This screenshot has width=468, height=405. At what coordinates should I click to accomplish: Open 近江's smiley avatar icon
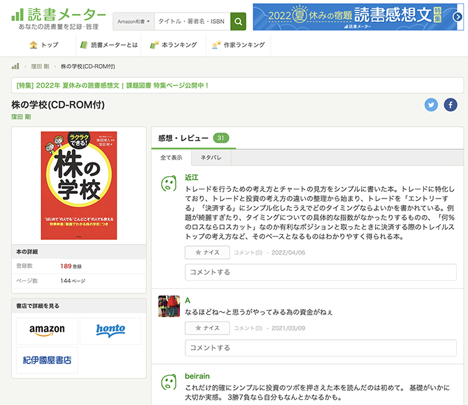tap(169, 184)
